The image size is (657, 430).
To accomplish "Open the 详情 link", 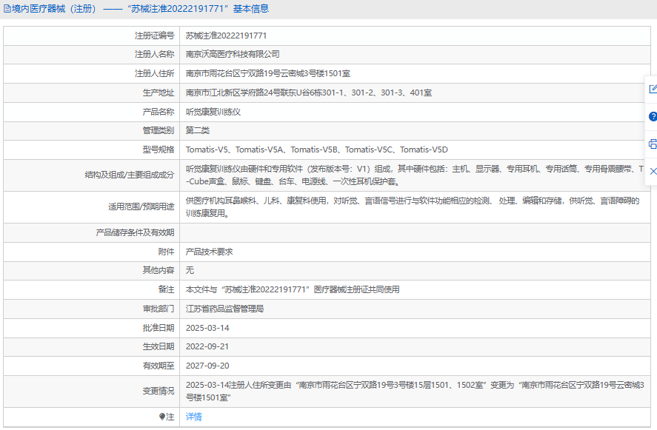I will click(193, 417).
